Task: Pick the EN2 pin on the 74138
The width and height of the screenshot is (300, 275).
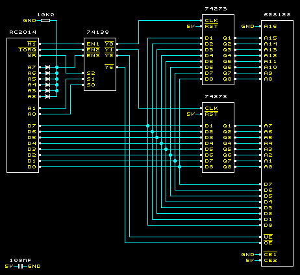Action: coord(93,49)
